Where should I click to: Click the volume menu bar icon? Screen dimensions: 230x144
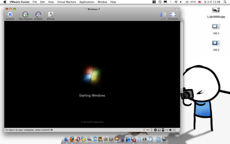coord(181,2)
